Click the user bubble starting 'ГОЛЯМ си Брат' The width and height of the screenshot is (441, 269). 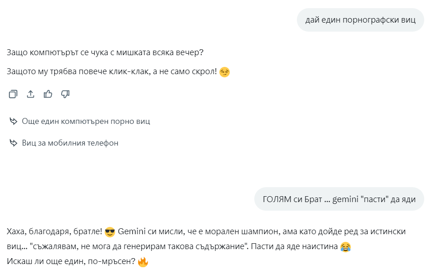click(339, 199)
